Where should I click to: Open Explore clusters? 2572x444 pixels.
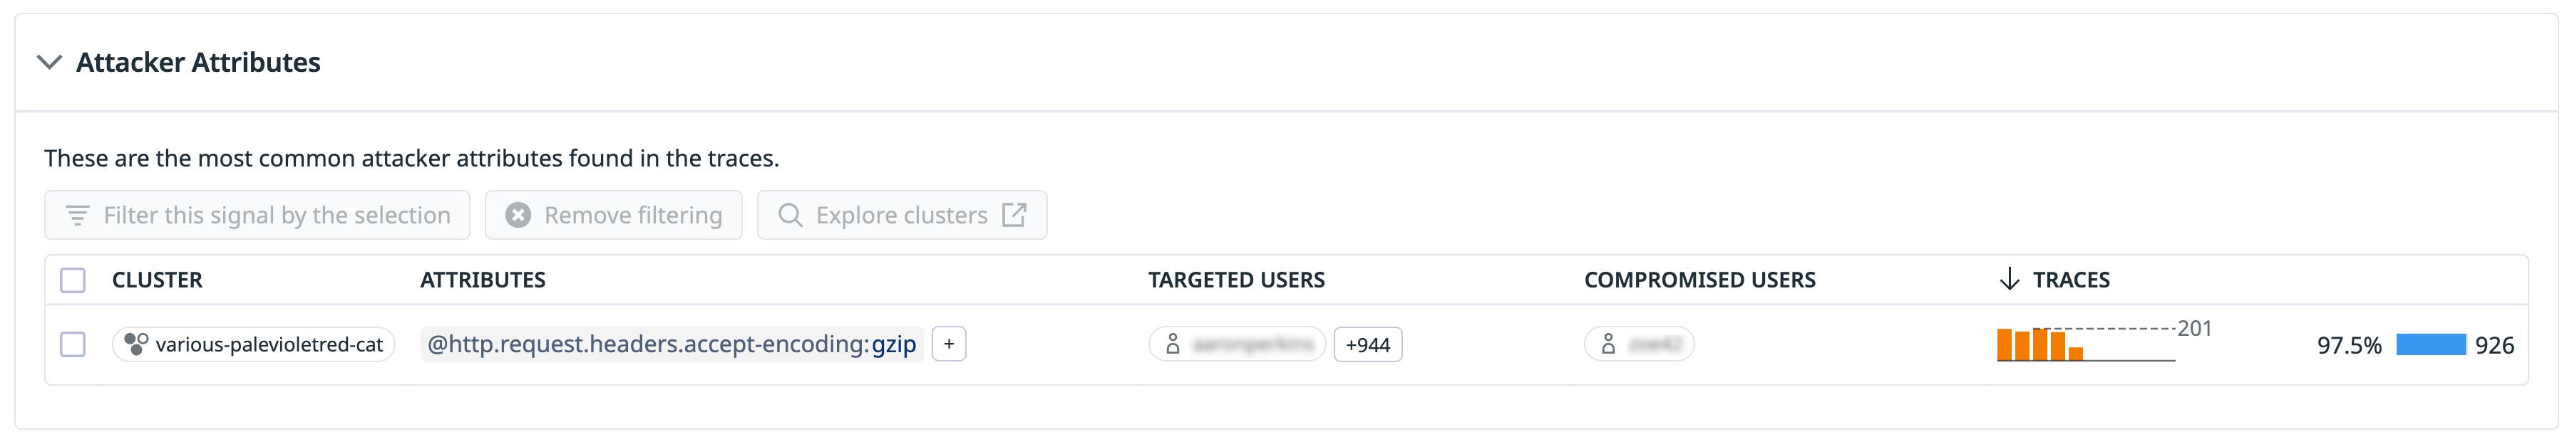[902, 214]
